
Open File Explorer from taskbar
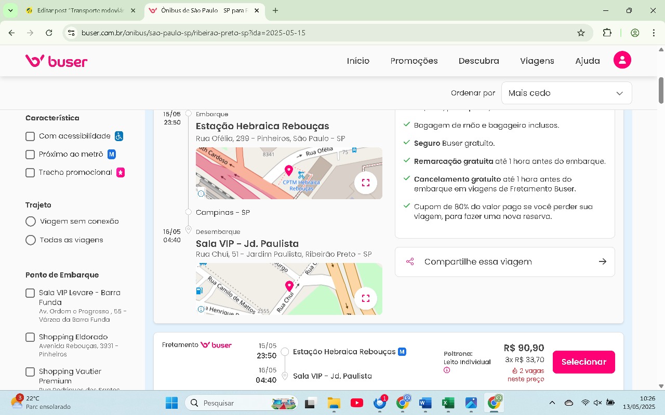tap(334, 403)
